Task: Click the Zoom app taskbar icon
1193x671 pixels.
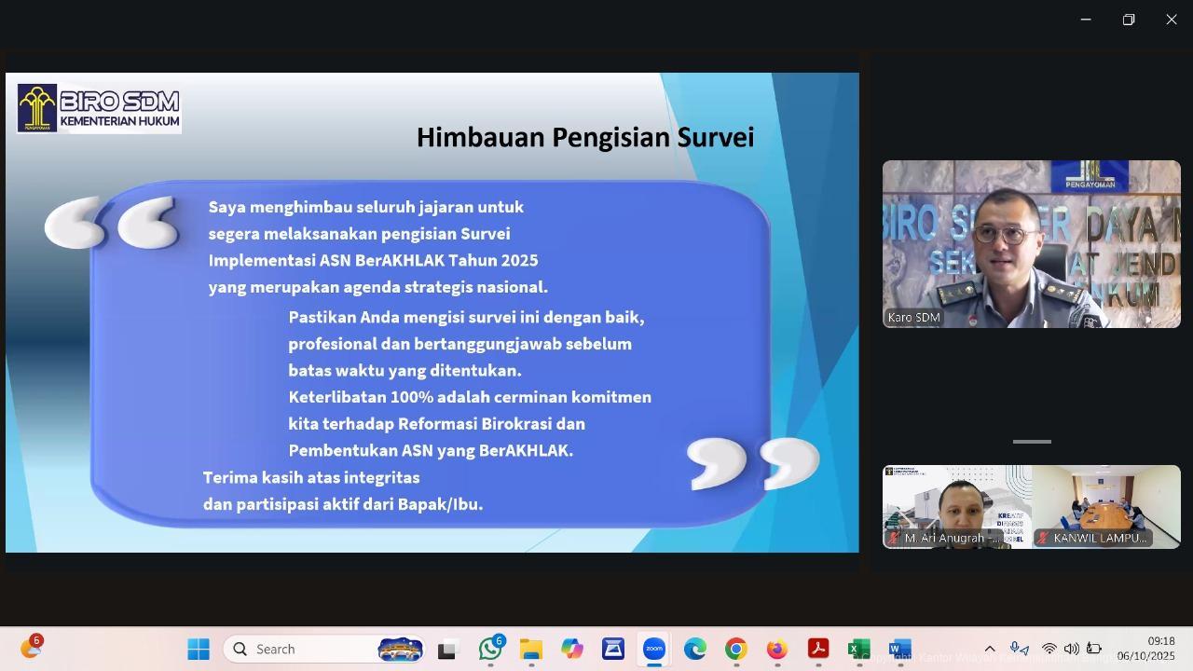Action: (x=654, y=650)
